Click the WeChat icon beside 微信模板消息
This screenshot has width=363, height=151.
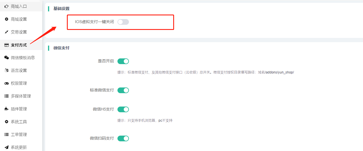pos(7,58)
